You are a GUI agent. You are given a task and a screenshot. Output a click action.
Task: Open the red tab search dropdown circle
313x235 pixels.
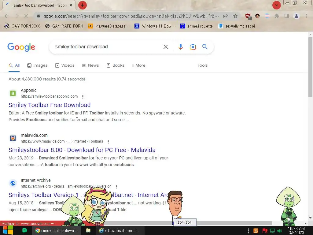tap(276, 5)
